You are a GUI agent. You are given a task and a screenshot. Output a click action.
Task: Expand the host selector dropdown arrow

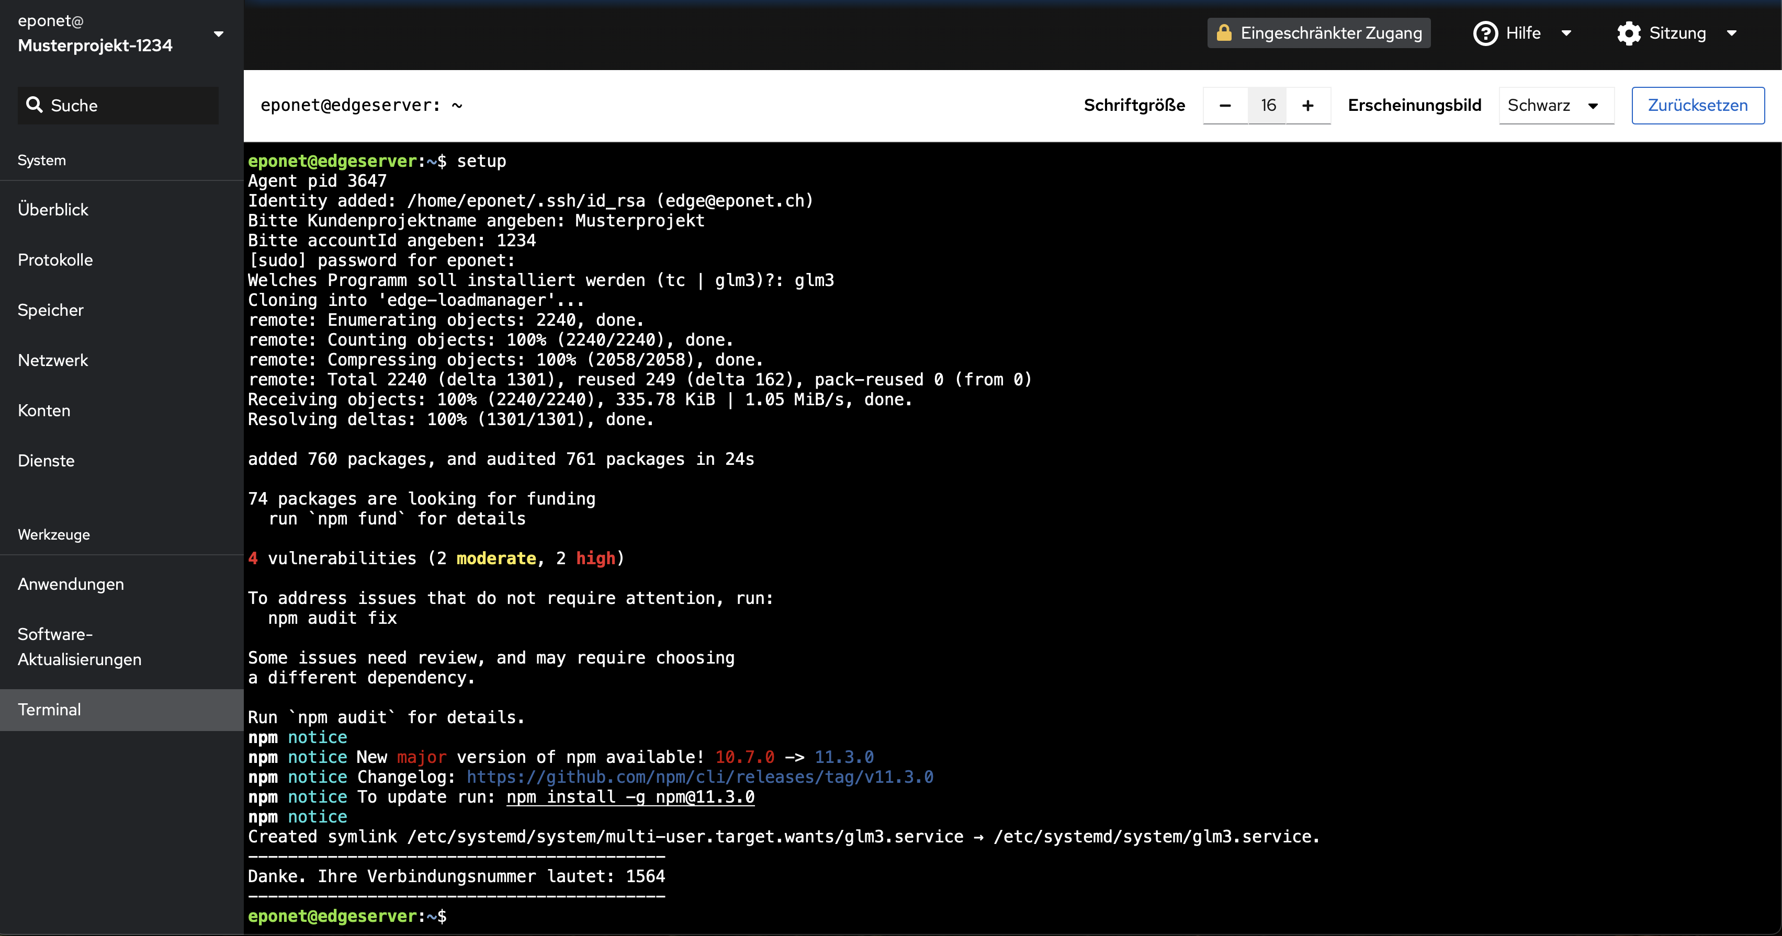pyautogui.click(x=219, y=34)
